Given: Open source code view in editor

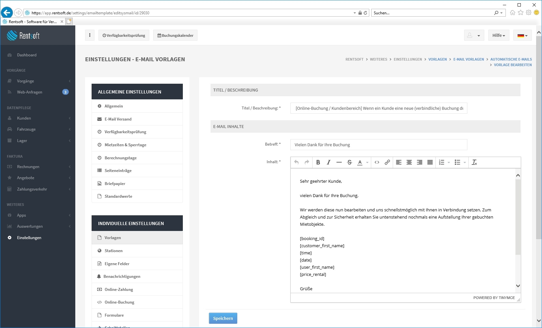Looking at the screenshot, I should 377,162.
